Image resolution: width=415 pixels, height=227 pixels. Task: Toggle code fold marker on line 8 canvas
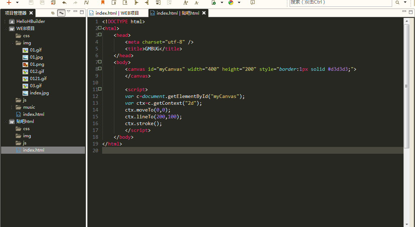(x=100, y=68)
